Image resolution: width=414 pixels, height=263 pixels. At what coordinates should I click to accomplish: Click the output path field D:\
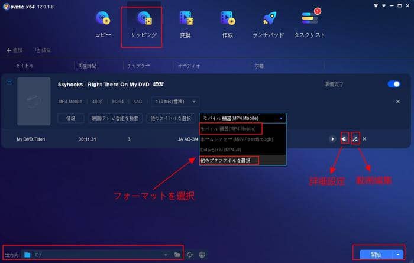(x=96, y=255)
